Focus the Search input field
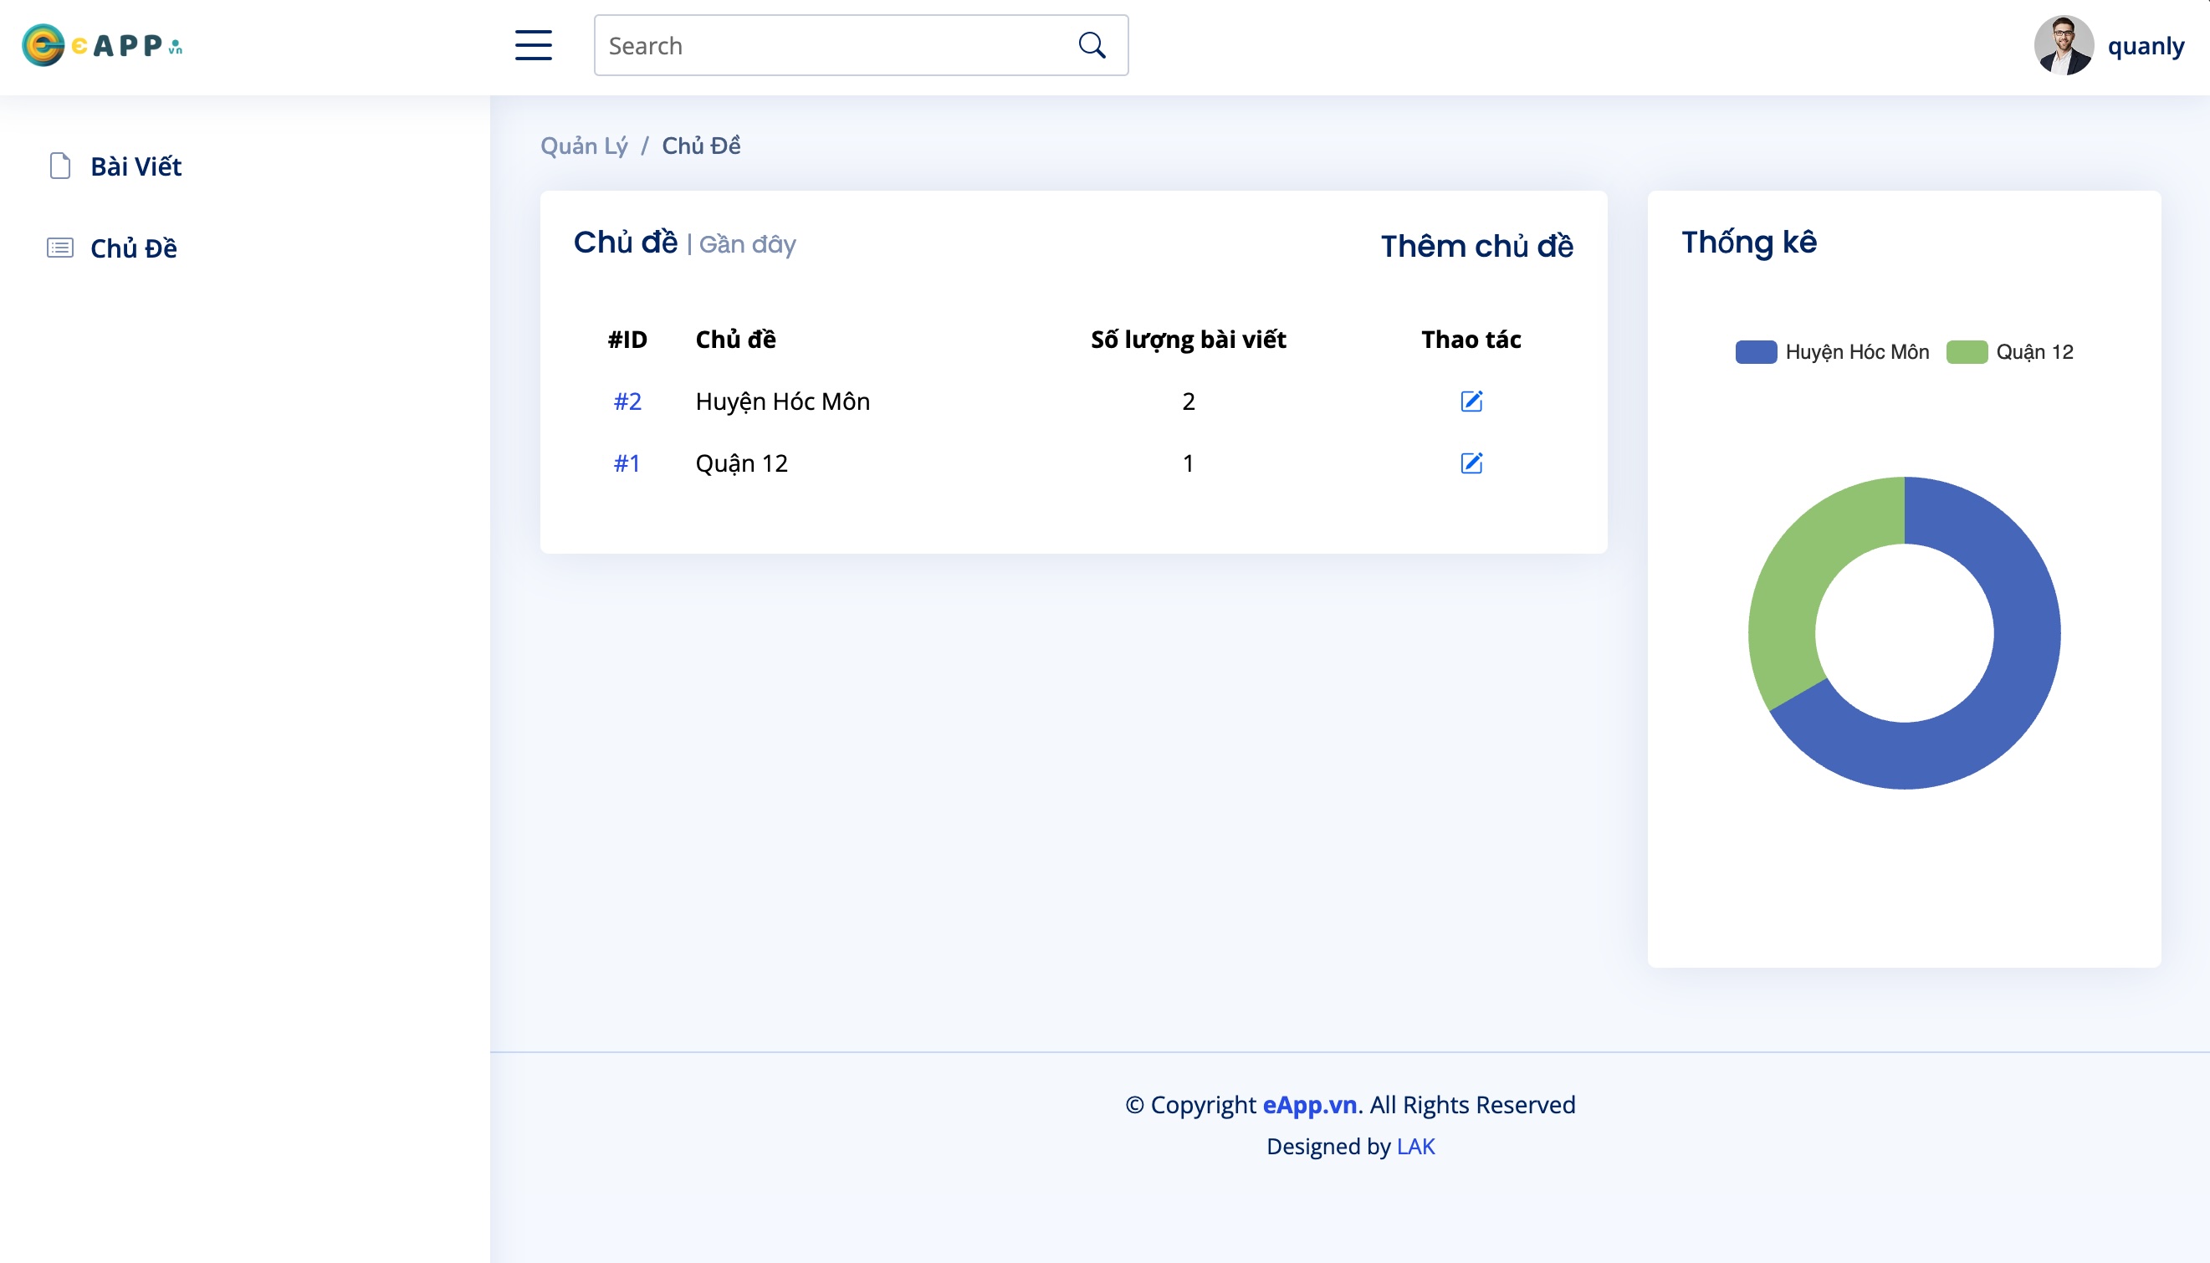 pos(861,45)
